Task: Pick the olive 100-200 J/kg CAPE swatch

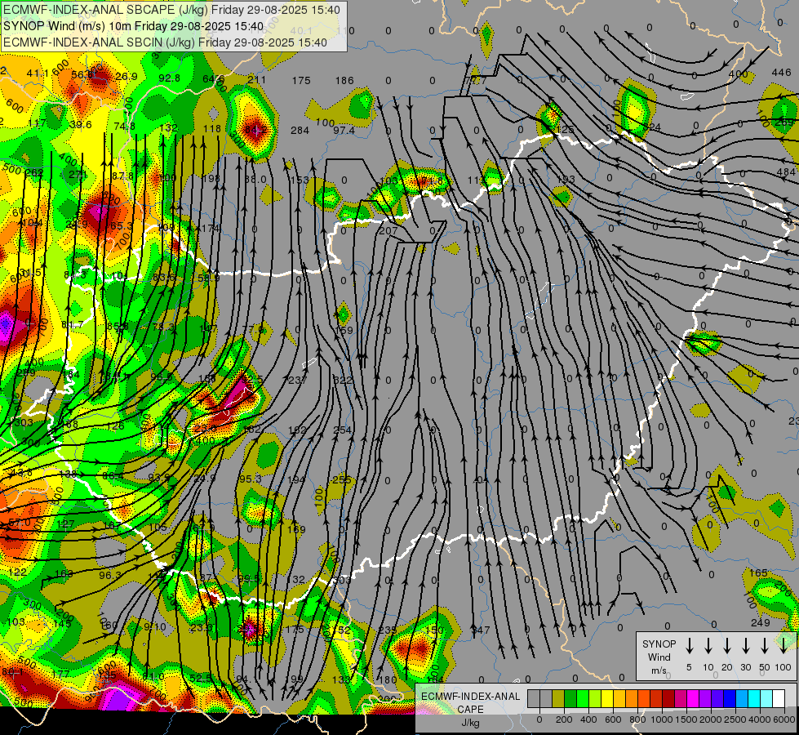Action: point(558,698)
